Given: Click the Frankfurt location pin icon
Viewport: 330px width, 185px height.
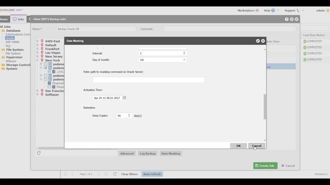Looking at the screenshot, I should 42,49.
